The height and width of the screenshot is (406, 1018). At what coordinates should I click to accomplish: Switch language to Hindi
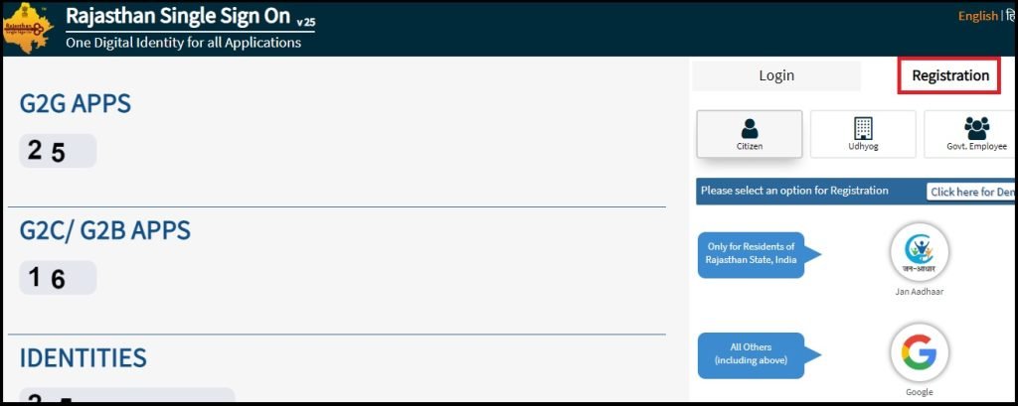pyautogui.click(x=1011, y=16)
